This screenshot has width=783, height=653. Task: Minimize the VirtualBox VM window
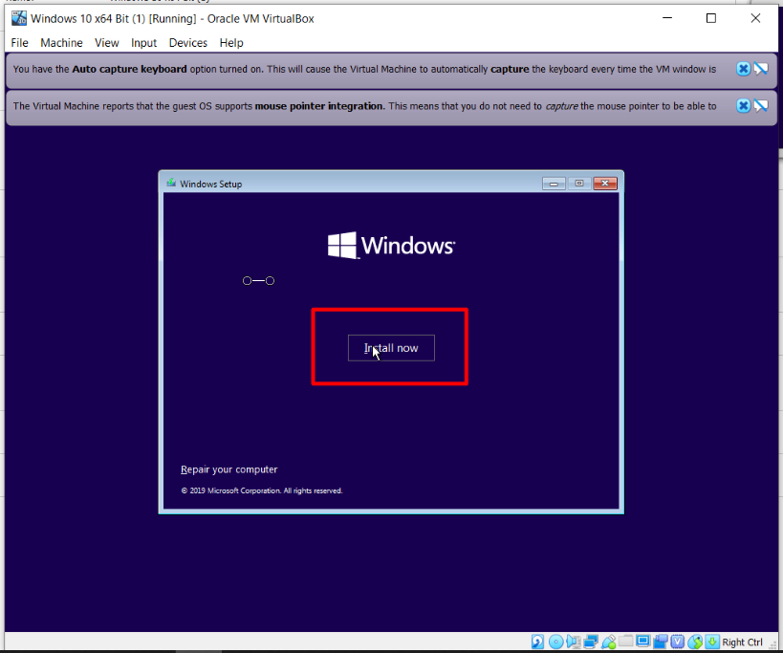[667, 18]
